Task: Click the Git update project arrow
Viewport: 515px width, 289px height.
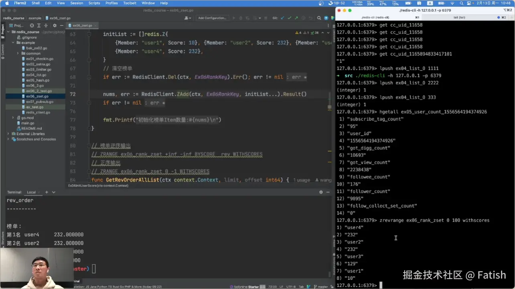Action: pos(282,18)
